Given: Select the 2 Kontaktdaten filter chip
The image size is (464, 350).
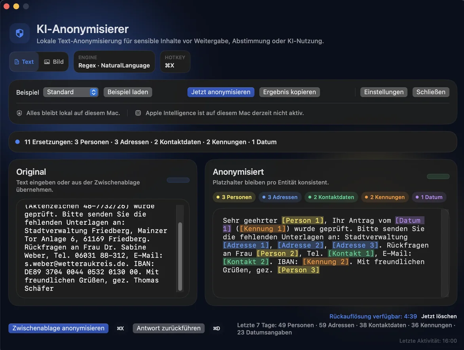Looking at the screenshot, I should [x=331, y=197].
